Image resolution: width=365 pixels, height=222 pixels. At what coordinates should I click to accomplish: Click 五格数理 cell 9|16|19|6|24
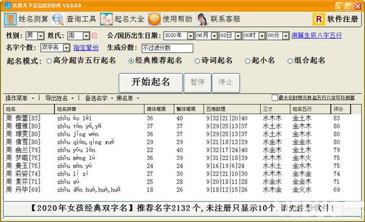(x=225, y=165)
